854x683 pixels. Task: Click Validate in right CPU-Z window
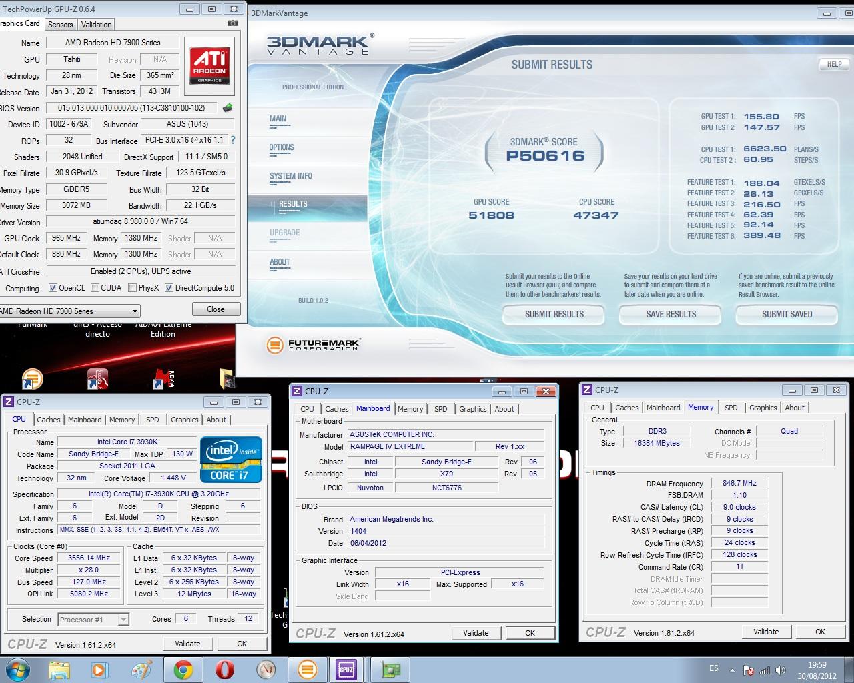pyautogui.click(x=766, y=632)
